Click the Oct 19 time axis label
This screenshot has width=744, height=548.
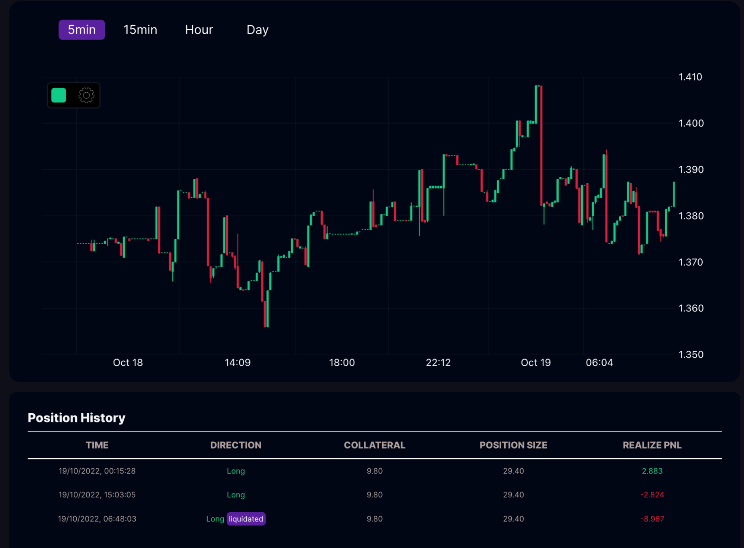click(536, 363)
